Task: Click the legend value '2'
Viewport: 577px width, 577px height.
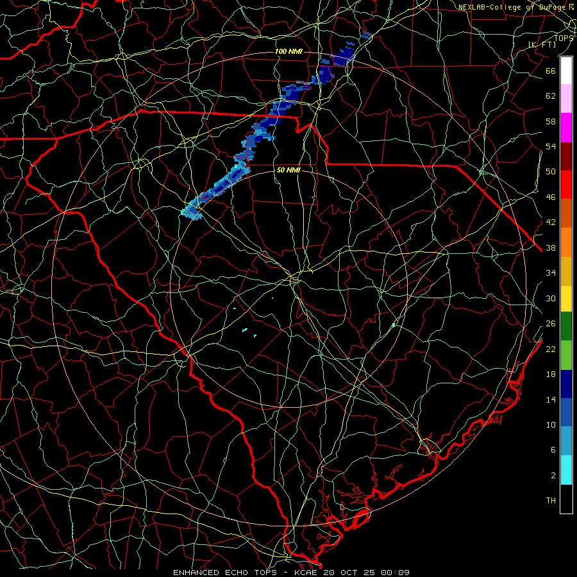Action: (553, 476)
